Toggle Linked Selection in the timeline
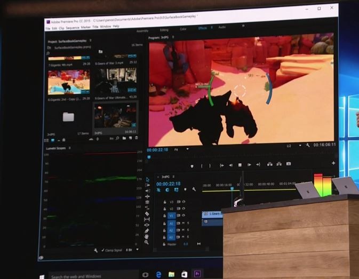The width and height of the screenshot is (359, 279). point(176,190)
